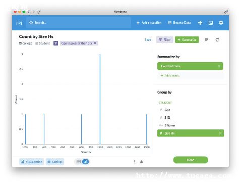Open the notebook editor icon

click(x=207, y=40)
